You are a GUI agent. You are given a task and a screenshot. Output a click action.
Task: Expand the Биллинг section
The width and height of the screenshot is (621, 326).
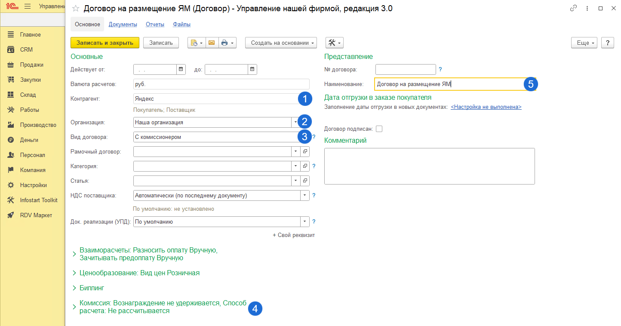pos(74,288)
